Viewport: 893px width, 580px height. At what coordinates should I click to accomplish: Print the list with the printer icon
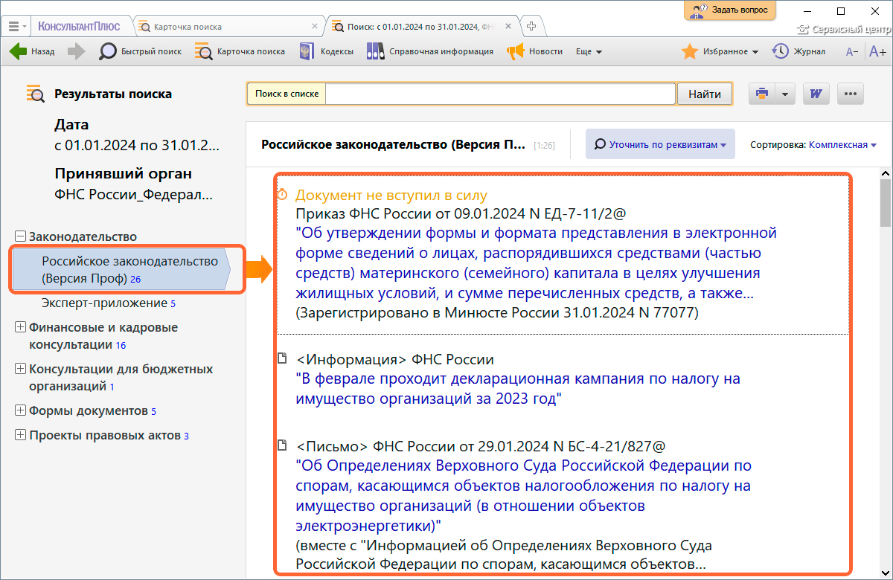761,94
